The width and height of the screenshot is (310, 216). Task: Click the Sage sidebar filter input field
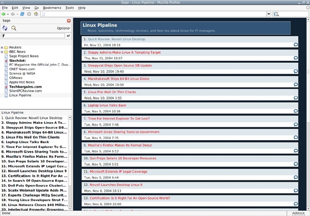point(33,36)
